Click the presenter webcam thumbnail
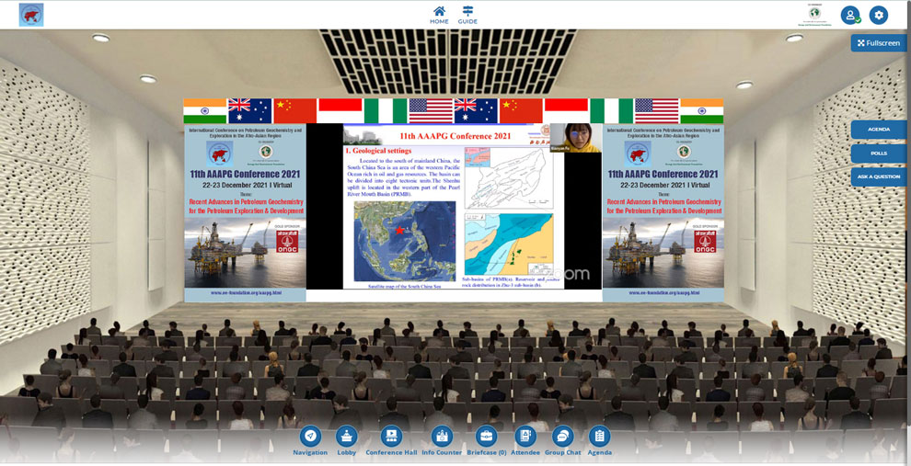 point(575,138)
